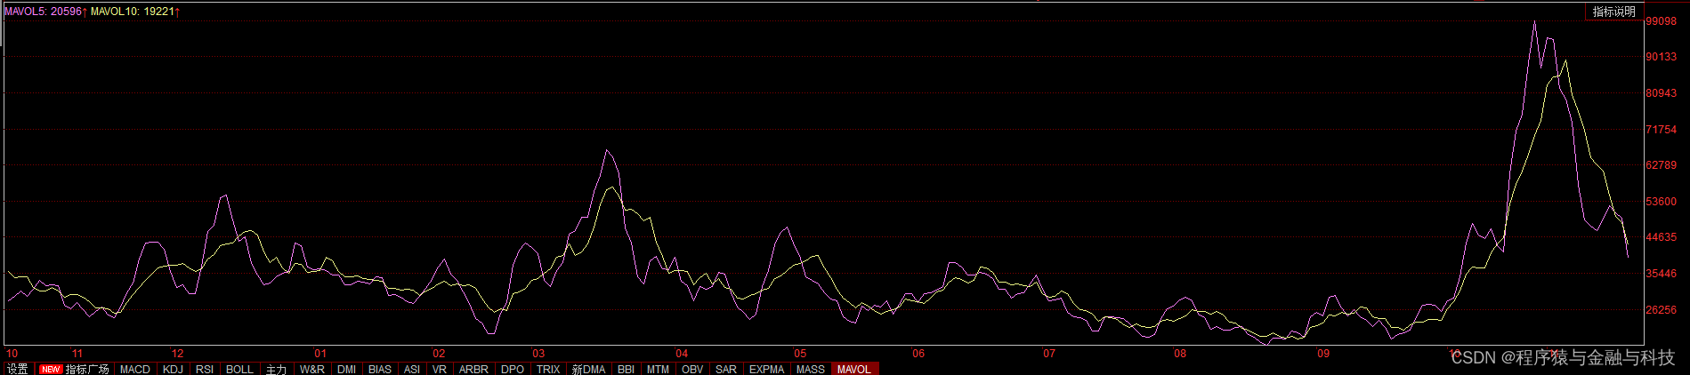
Task: Select the BOLL indicator tab
Action: coord(239,369)
